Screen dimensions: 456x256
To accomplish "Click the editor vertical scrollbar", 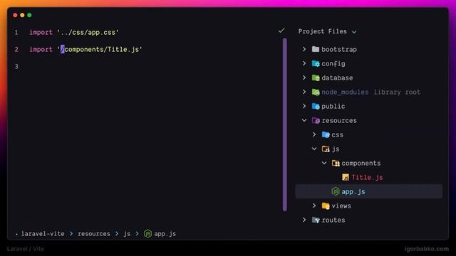I will (285, 124).
